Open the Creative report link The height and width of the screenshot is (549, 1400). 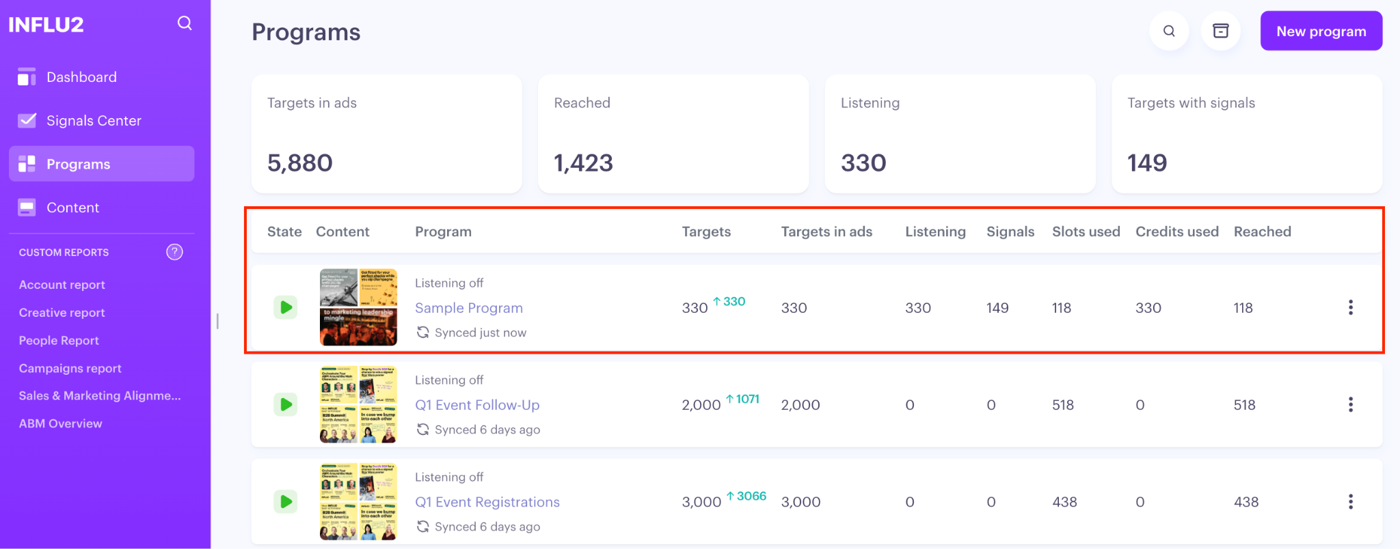tap(62, 313)
